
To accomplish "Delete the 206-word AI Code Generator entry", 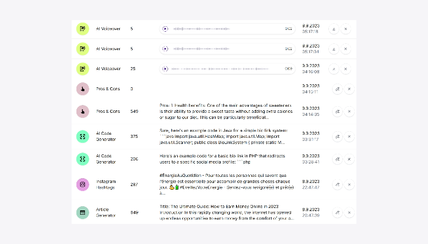I will click(349, 159).
